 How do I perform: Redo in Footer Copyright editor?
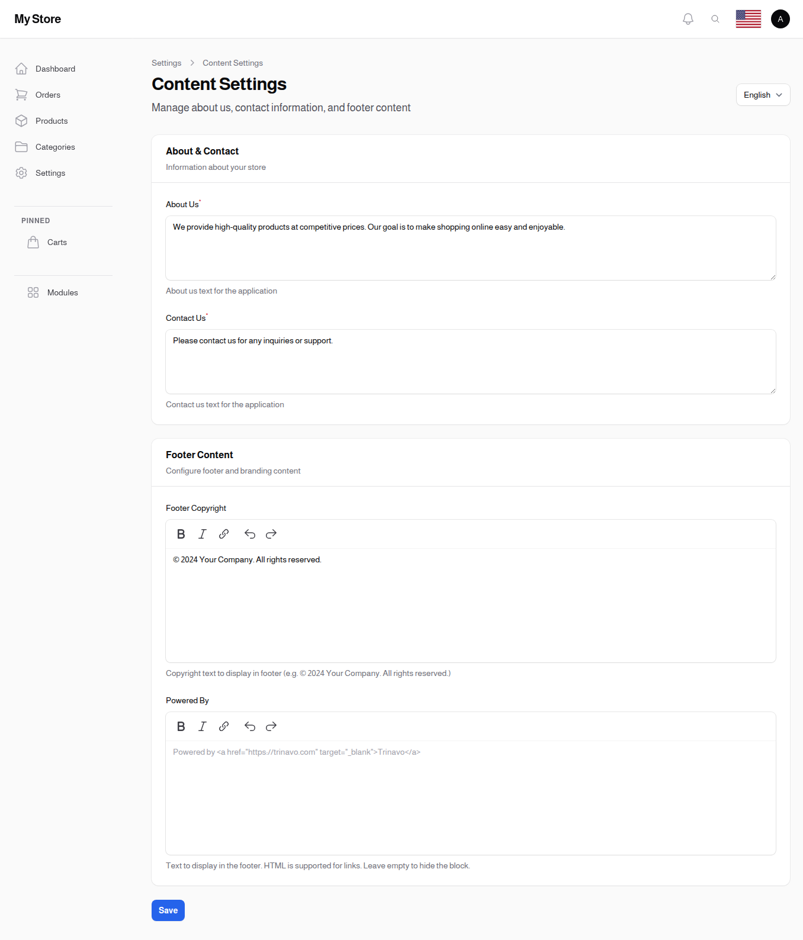(x=271, y=534)
